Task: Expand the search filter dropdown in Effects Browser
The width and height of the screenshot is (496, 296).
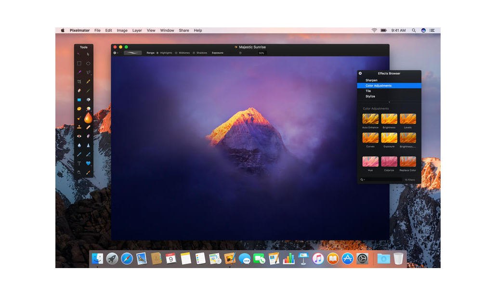Action: click(363, 180)
